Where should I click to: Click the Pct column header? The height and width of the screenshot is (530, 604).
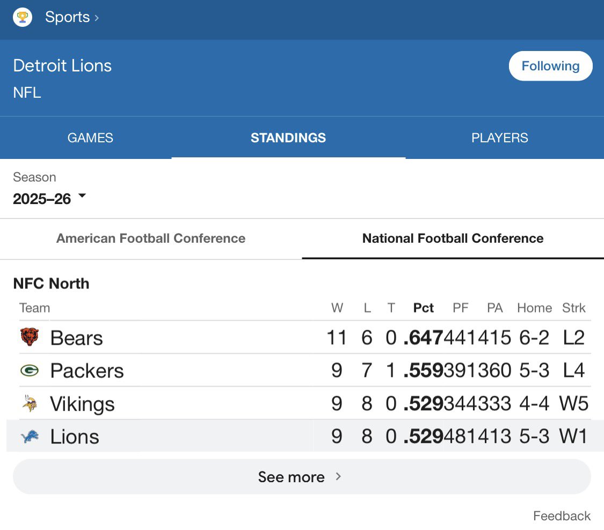[424, 308]
